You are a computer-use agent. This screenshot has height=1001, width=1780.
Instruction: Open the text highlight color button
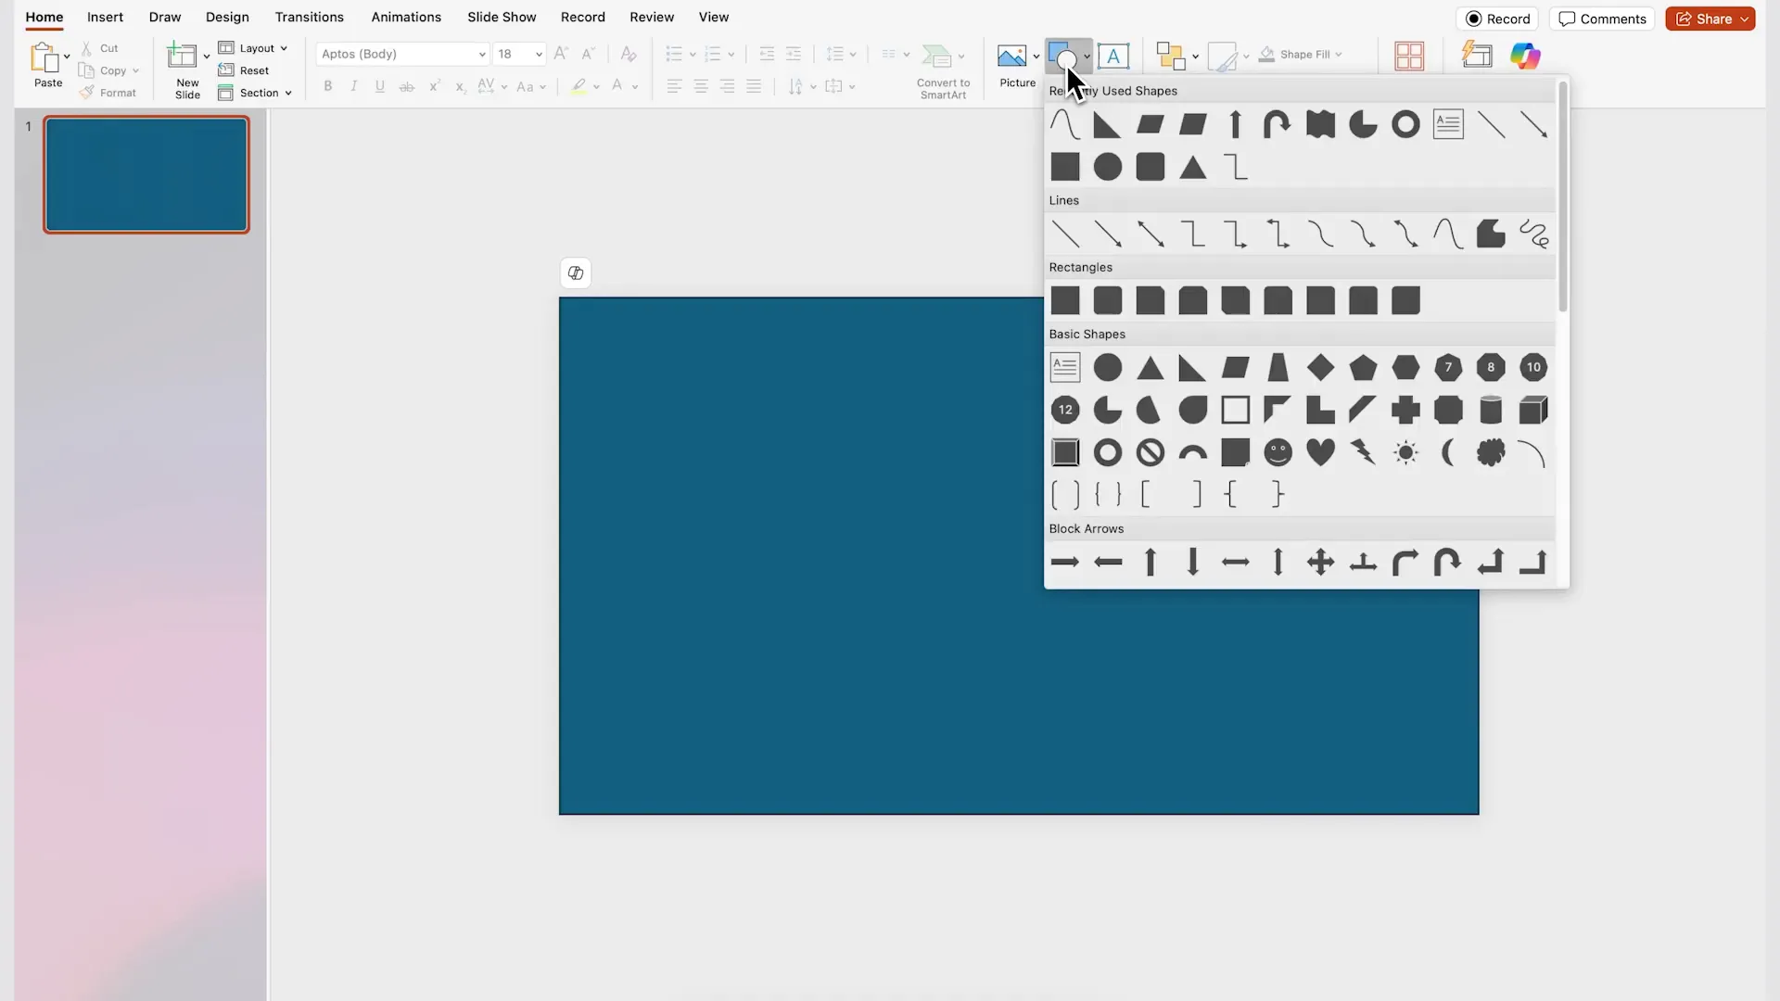coord(578,86)
